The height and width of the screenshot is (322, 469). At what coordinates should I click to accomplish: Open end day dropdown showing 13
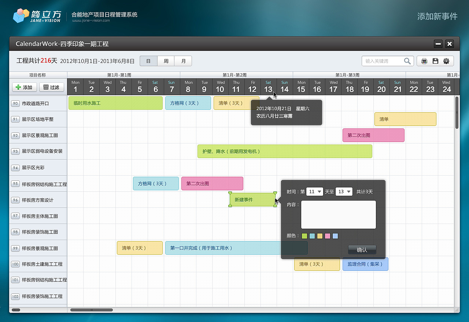pyautogui.click(x=344, y=192)
